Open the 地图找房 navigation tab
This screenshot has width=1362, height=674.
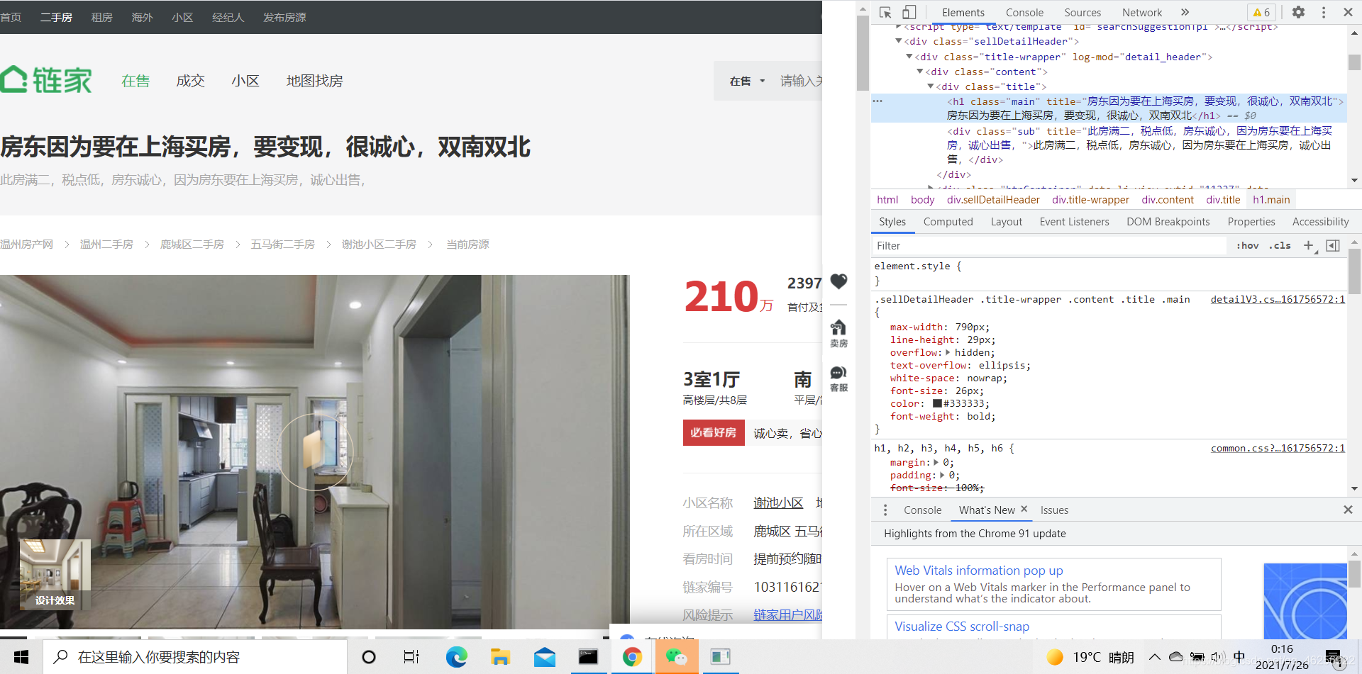point(314,81)
